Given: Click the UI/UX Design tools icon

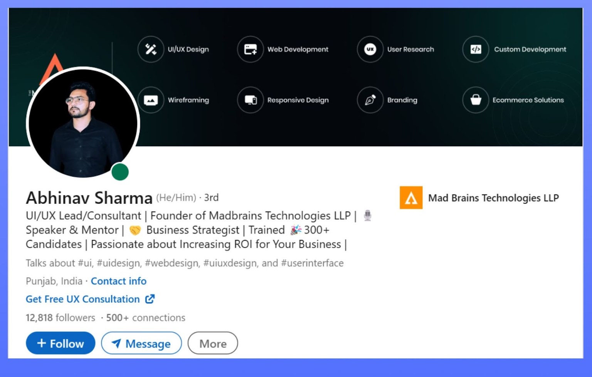Looking at the screenshot, I should tap(151, 49).
